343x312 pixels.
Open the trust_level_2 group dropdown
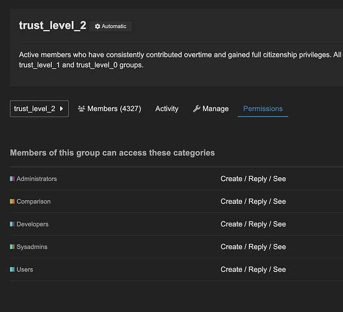point(39,109)
